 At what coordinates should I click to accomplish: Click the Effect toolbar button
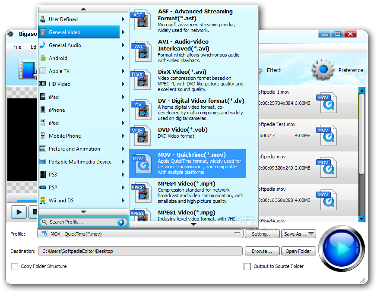tap(274, 70)
